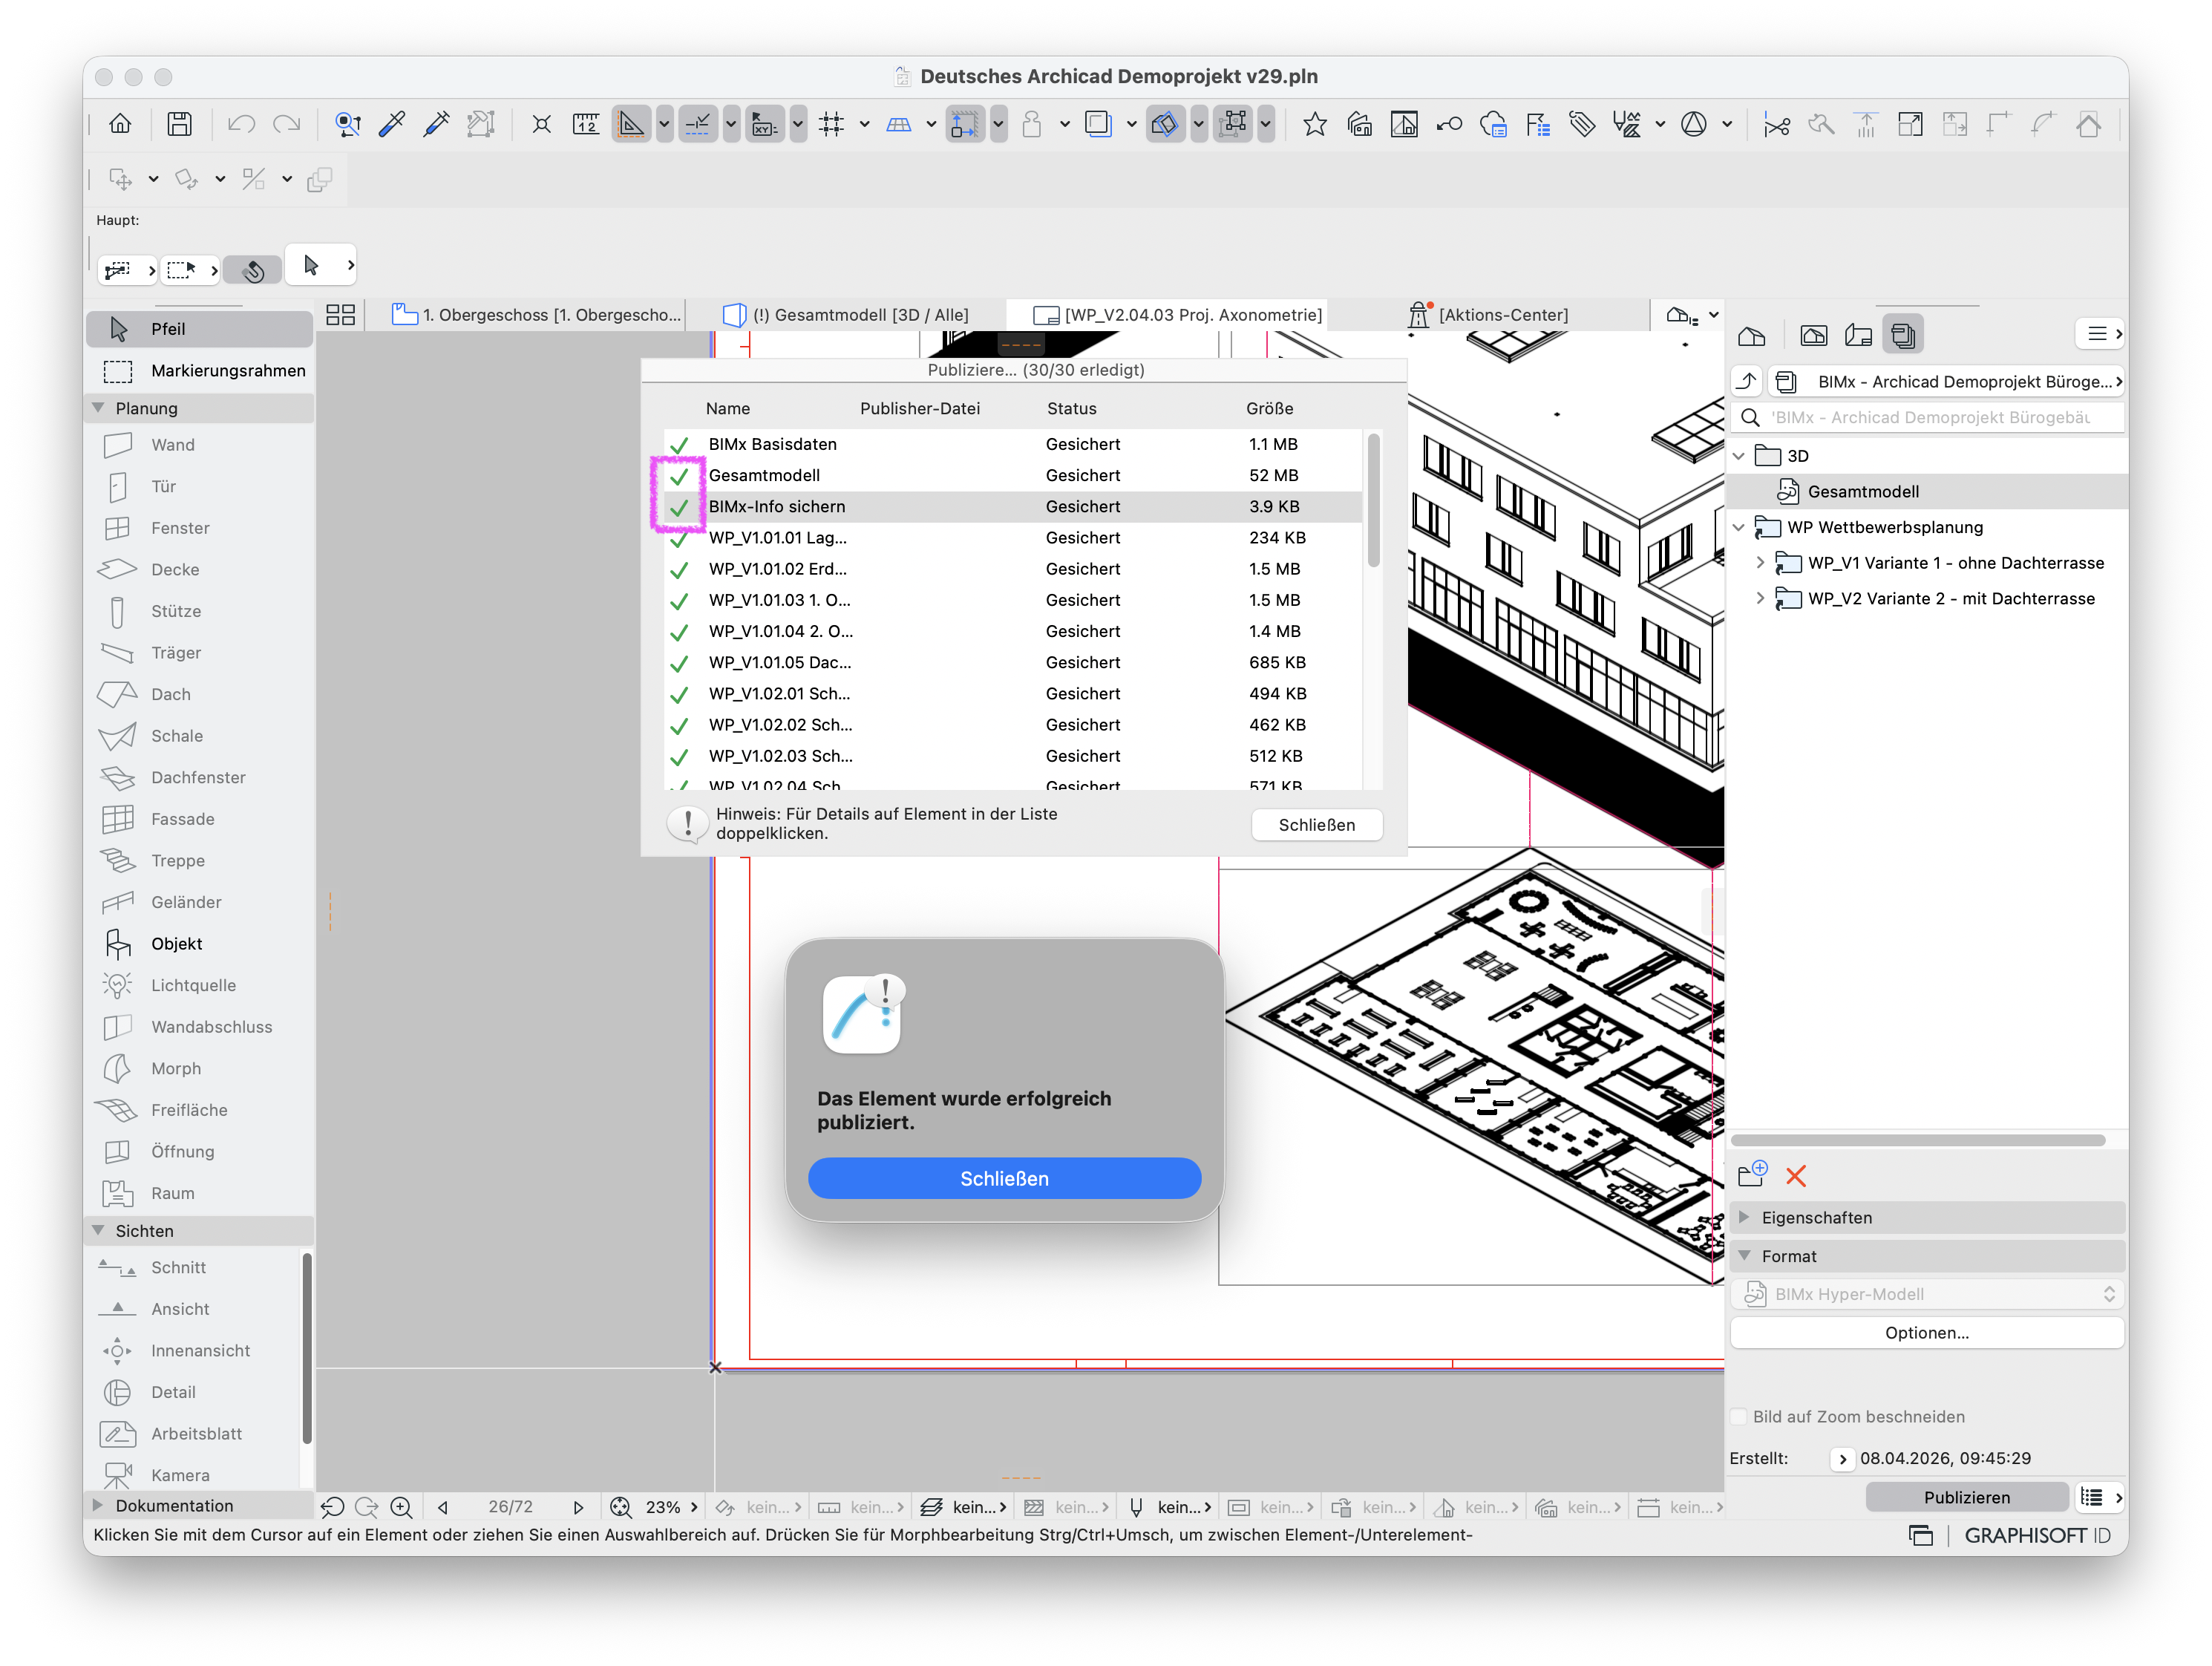Select the syringe inject parameters icon
The width and height of the screenshot is (2212, 1666).
437,124
